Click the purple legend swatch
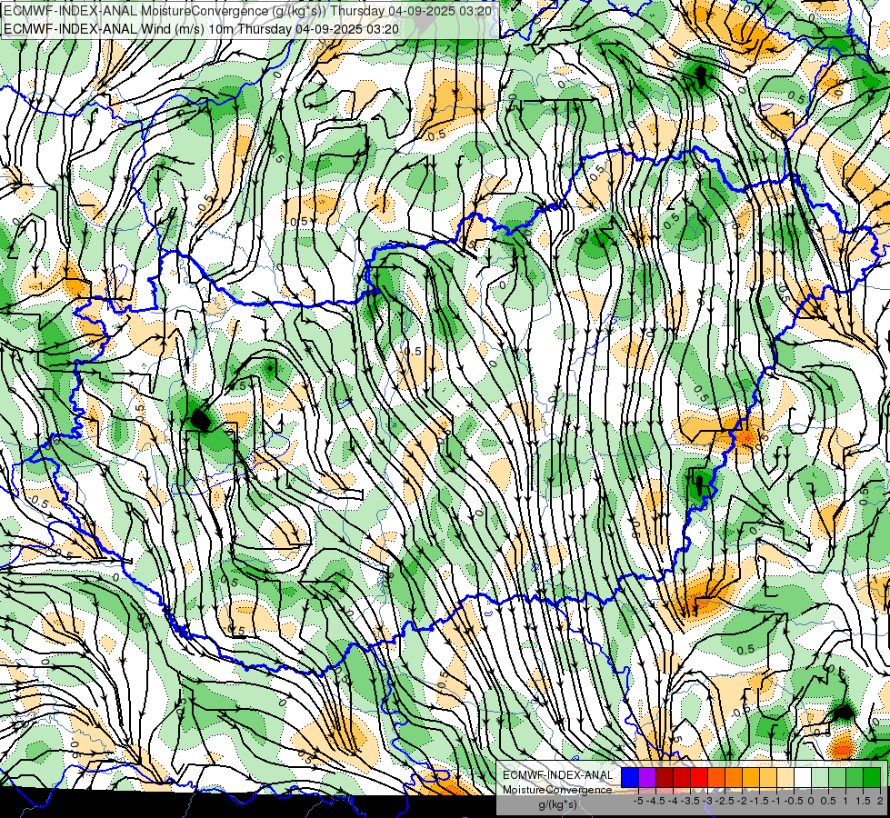The width and height of the screenshot is (890, 818). pos(647,778)
